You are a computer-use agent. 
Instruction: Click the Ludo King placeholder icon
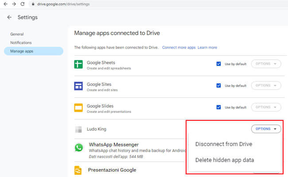click(x=78, y=129)
